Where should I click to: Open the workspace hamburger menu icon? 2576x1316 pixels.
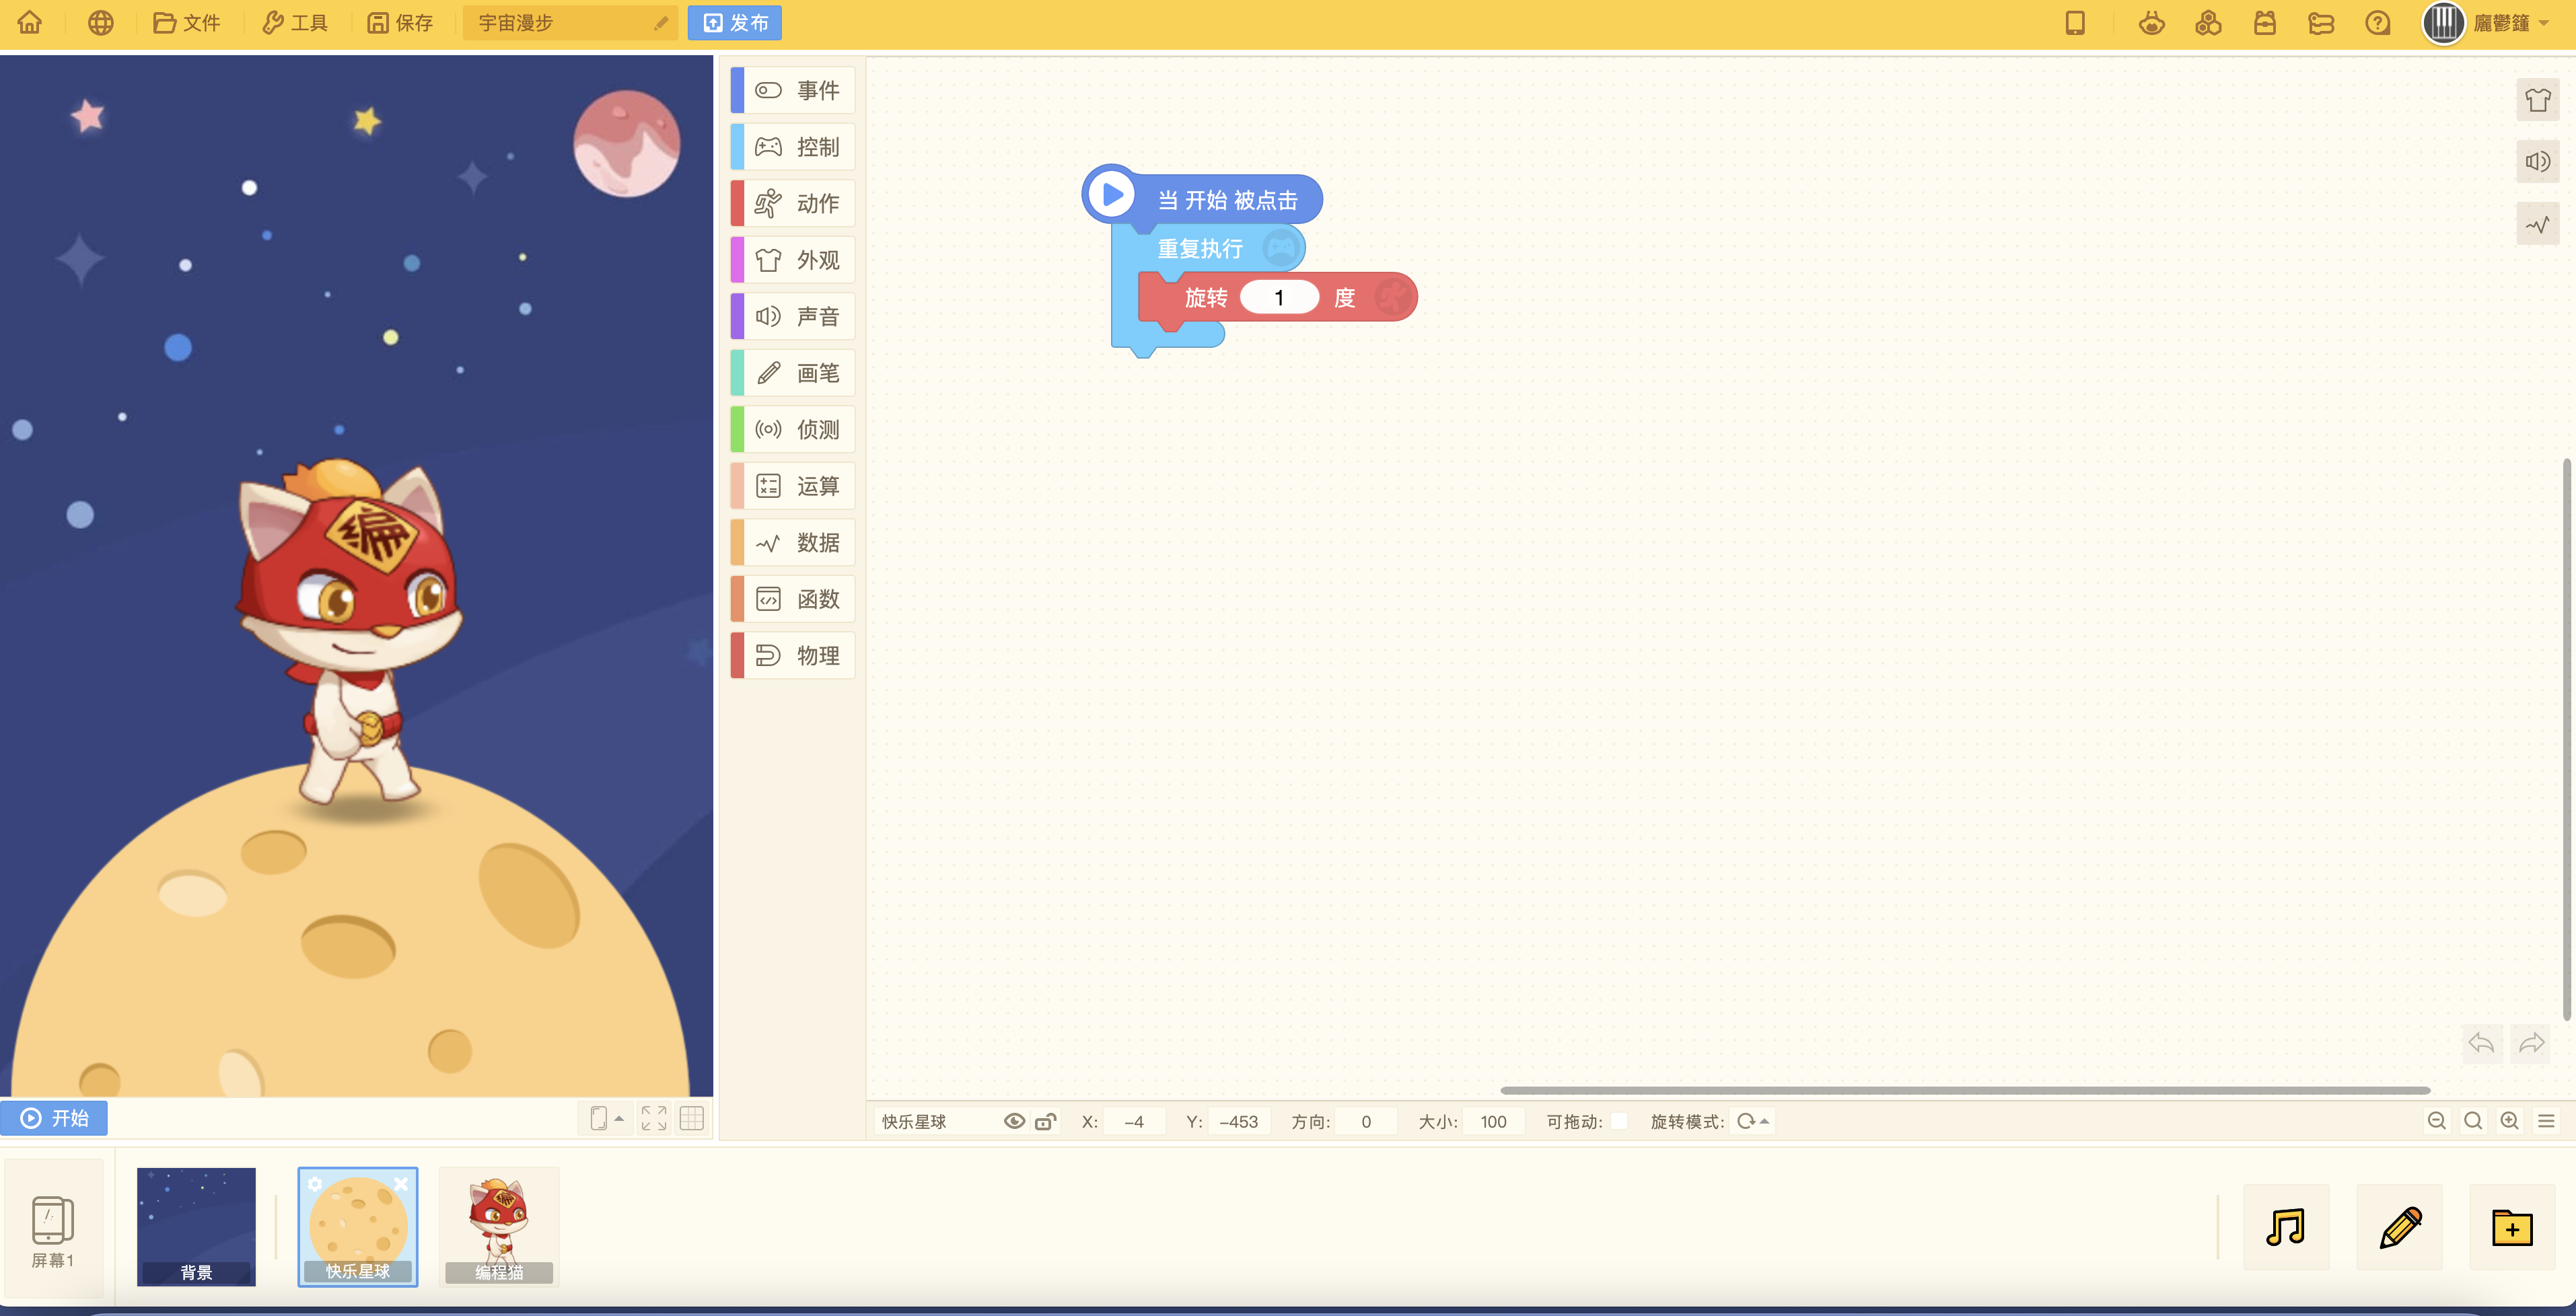2547,1121
